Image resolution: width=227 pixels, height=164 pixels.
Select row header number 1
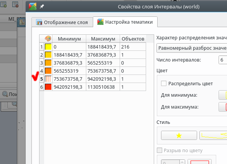41,47
